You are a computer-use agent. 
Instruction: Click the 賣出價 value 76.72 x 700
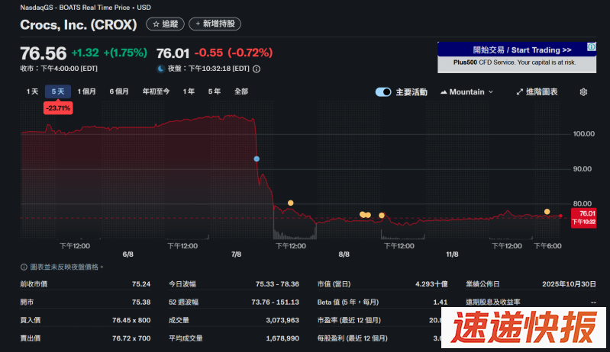click(131, 338)
